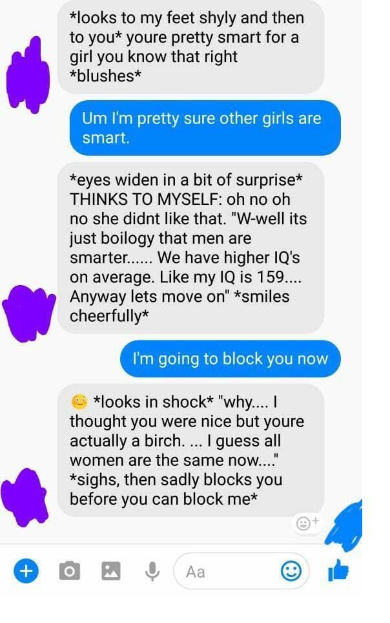The width and height of the screenshot is (390, 623).
Task: Tap the yellow emoji in the 'looks in shock' message
Action: [x=79, y=402]
